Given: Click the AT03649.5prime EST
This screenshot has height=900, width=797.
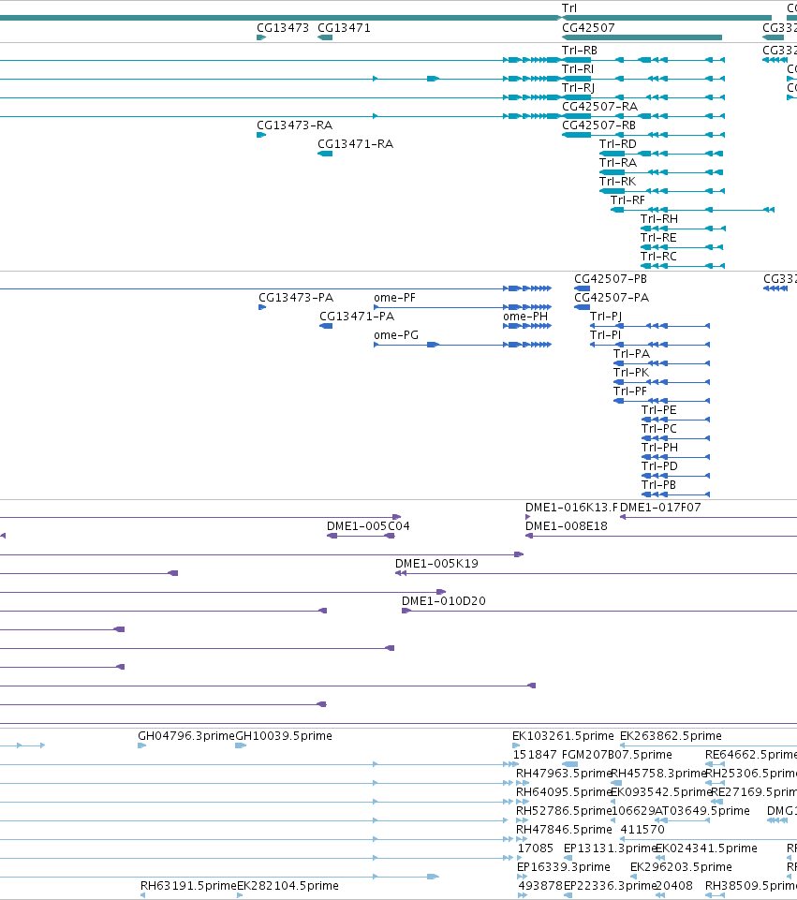Looking at the screenshot, I should 682,820.
